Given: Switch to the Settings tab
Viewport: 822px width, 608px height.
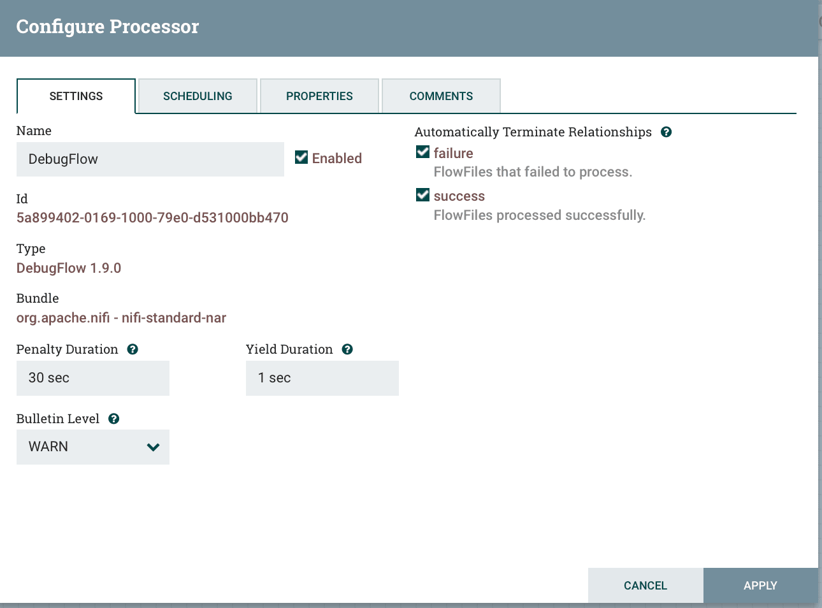Looking at the screenshot, I should pos(76,96).
